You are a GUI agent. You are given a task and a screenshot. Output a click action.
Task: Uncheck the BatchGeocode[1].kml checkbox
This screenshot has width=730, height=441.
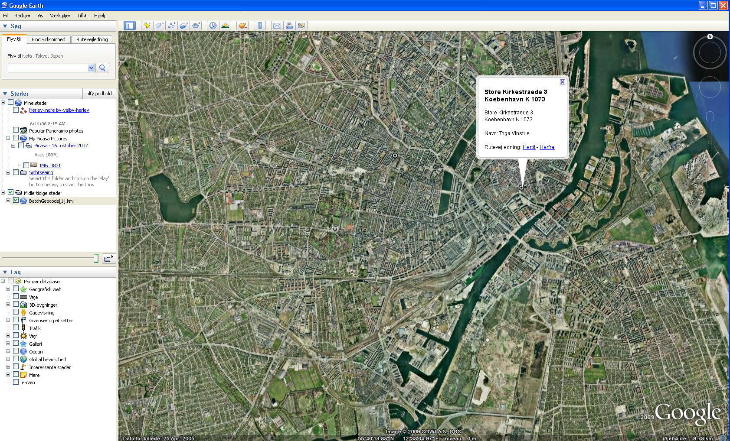16,201
